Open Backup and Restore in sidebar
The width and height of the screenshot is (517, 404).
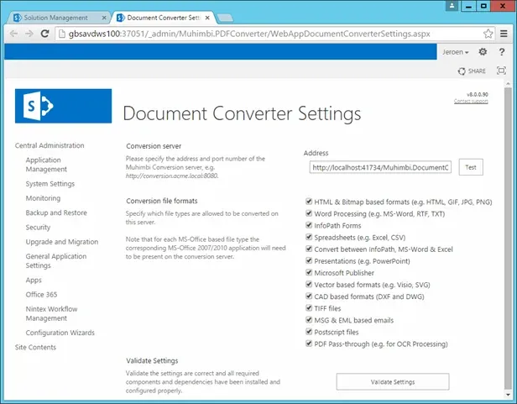56,212
